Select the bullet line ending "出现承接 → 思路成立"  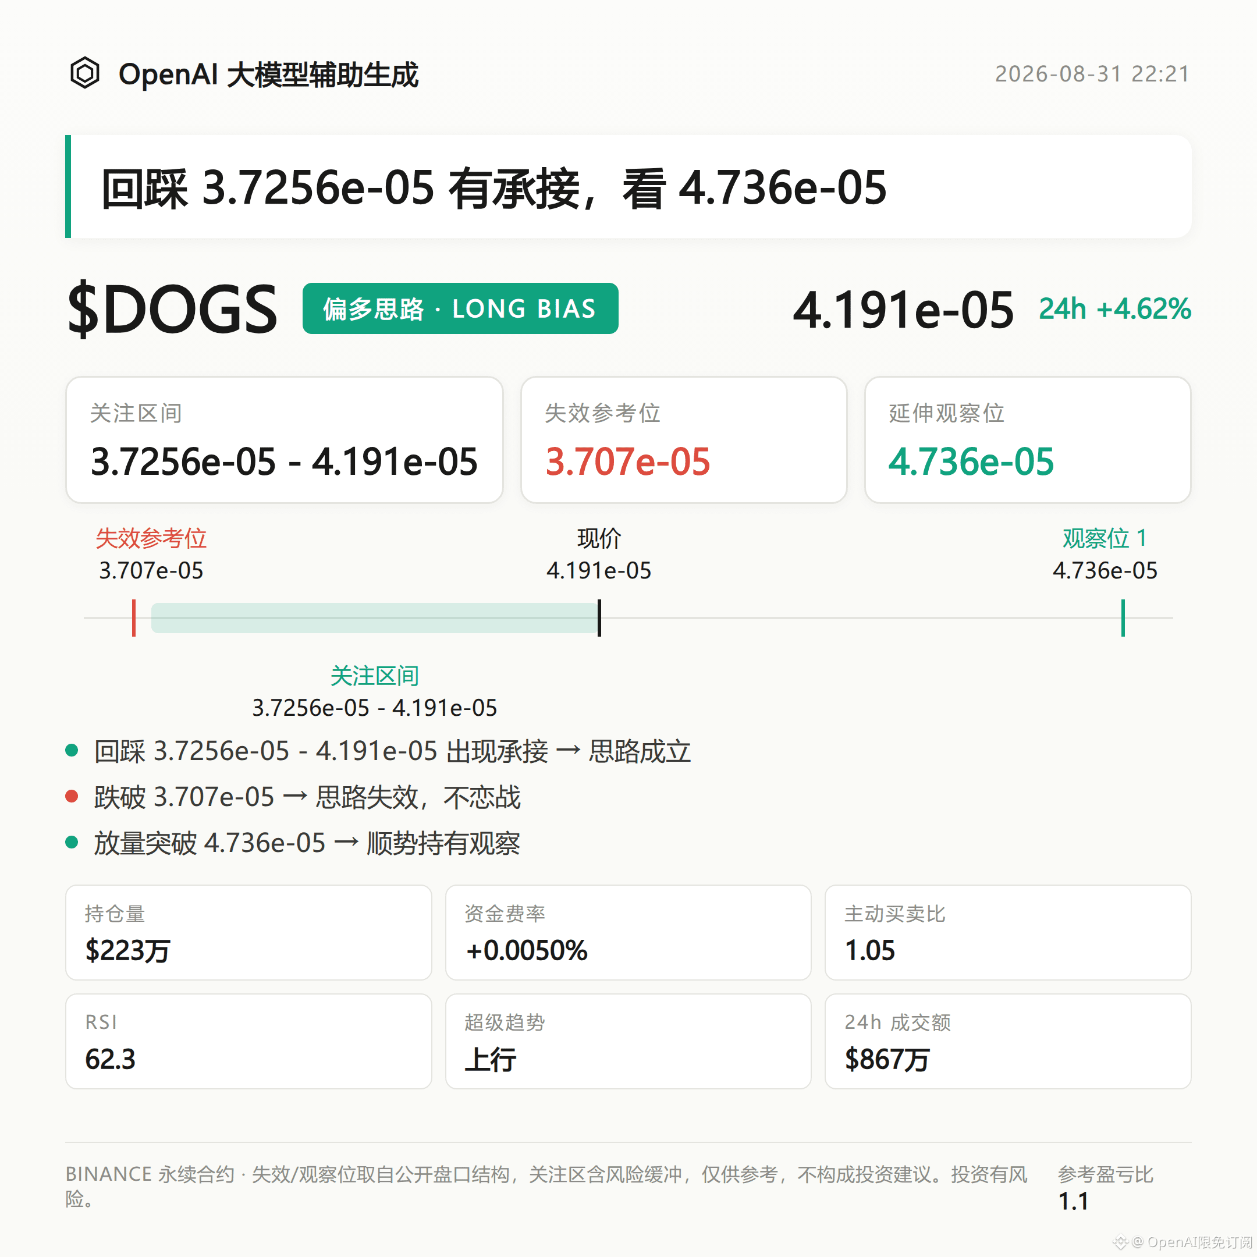point(392,751)
